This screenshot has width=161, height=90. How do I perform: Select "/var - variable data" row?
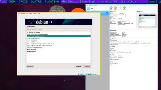point(59,42)
